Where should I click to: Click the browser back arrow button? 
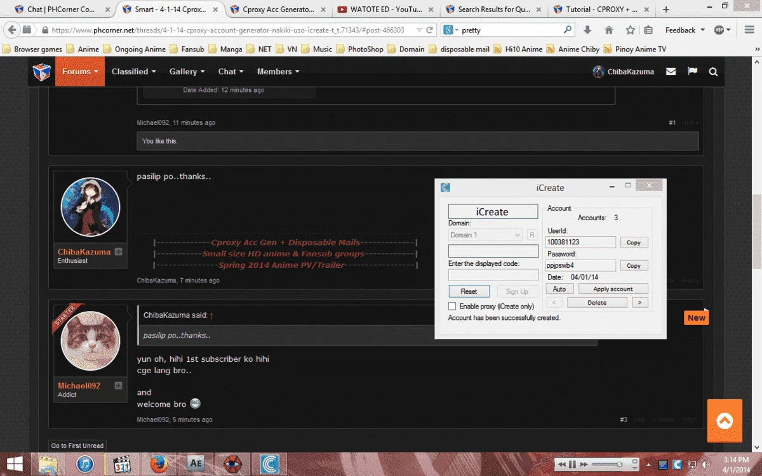11,30
